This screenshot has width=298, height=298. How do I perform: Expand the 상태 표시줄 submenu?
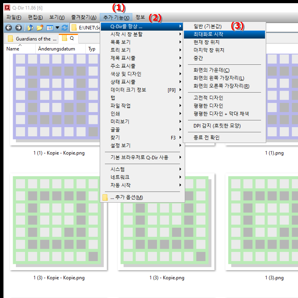tap(142, 82)
